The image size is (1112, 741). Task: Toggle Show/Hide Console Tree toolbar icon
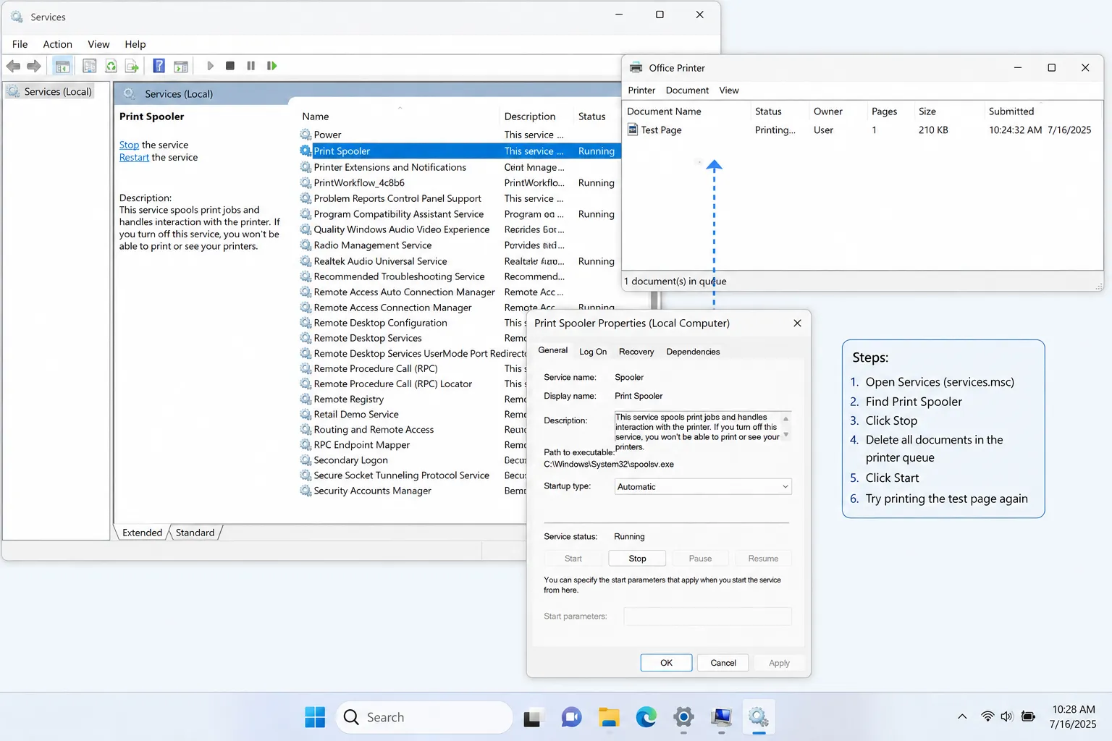coord(63,66)
